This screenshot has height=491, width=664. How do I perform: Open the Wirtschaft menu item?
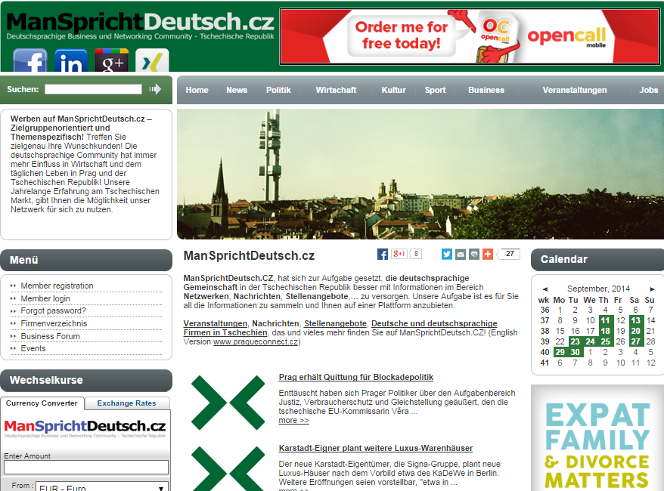(336, 90)
